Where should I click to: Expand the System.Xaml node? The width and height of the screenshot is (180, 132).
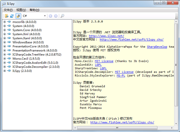coord(4,38)
